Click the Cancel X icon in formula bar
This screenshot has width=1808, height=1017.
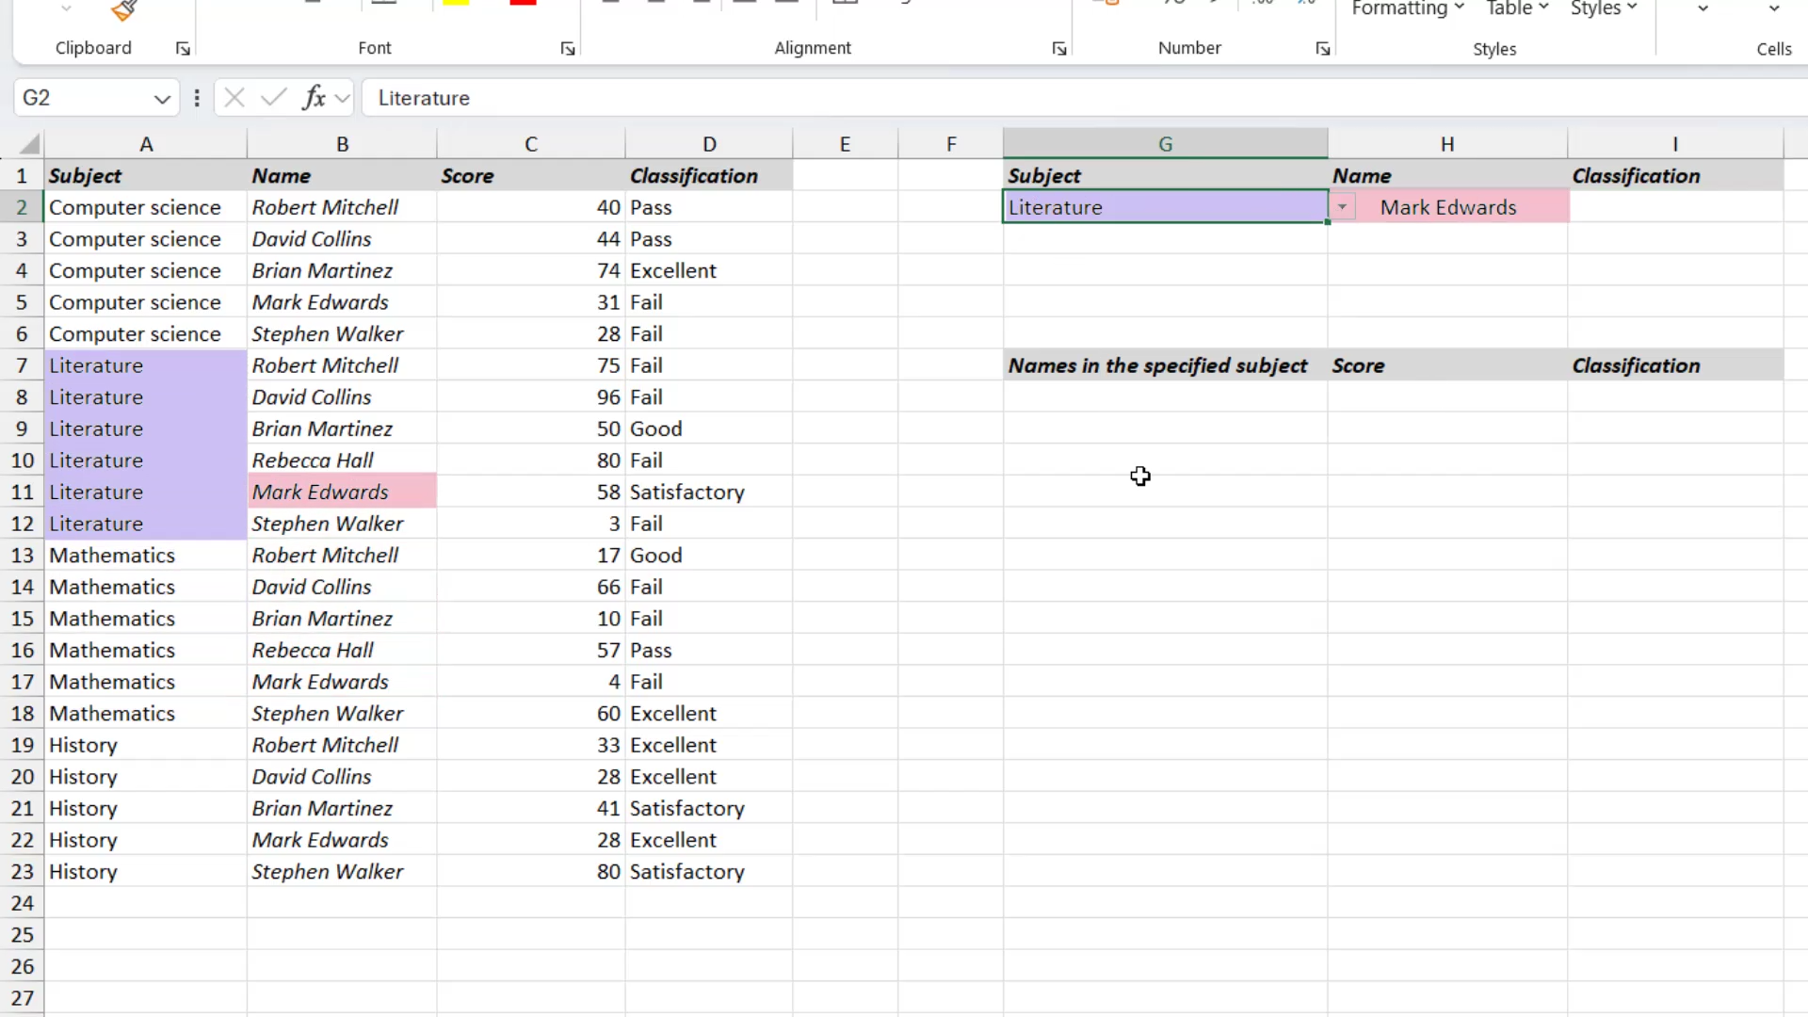[234, 97]
